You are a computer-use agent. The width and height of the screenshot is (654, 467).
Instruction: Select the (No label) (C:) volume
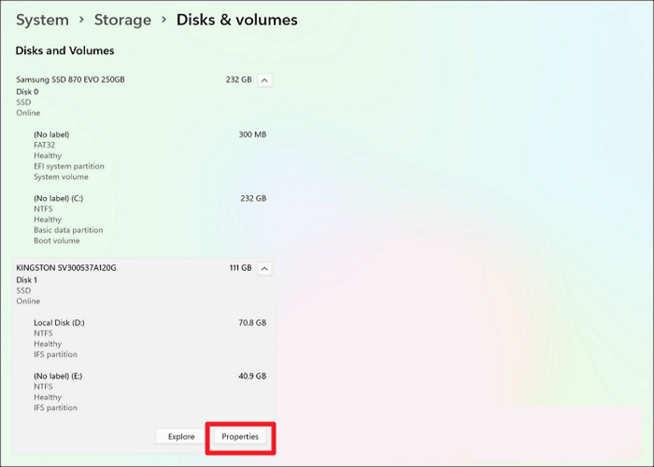coord(149,219)
